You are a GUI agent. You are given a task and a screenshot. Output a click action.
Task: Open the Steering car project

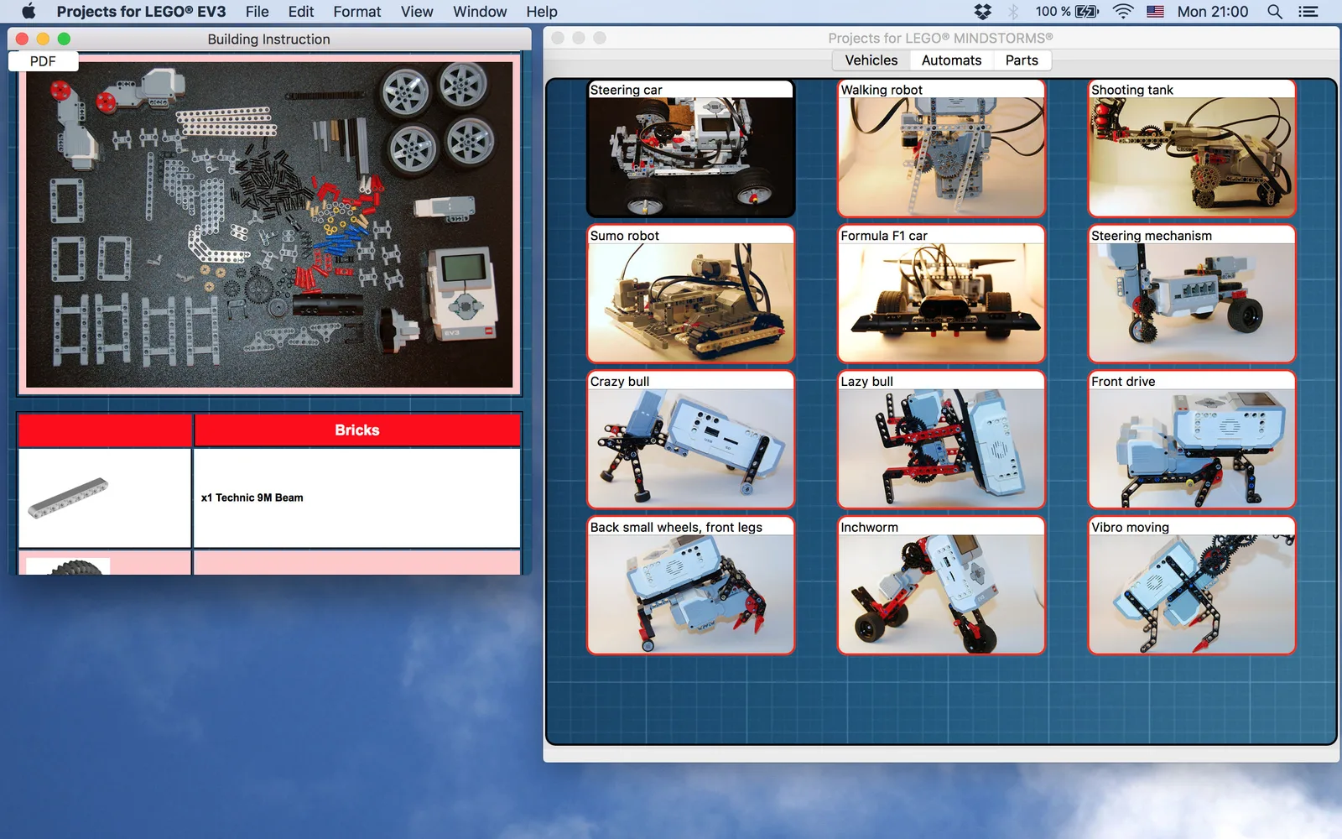coord(690,149)
